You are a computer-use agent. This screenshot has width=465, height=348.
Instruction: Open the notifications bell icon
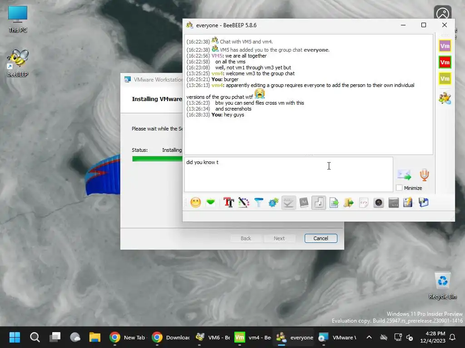453,337
